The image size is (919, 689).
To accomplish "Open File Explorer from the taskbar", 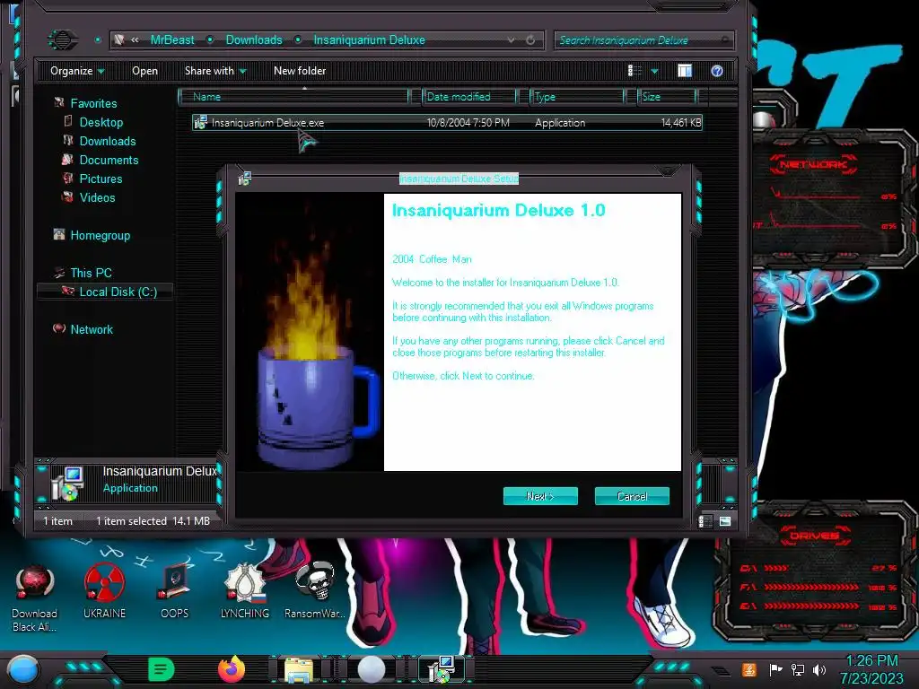I will pyautogui.click(x=299, y=669).
